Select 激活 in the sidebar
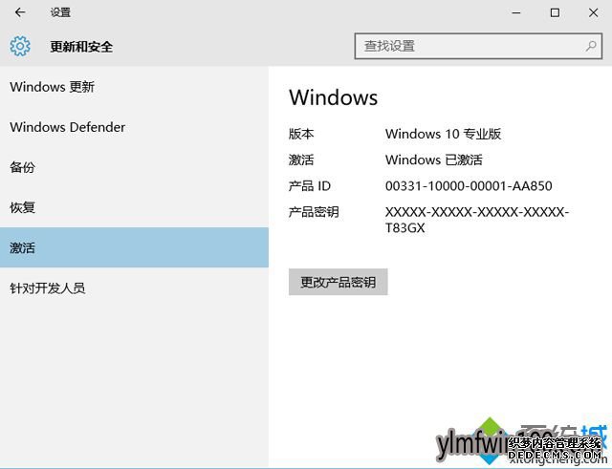Viewport: 612px width, 469px height. point(134,247)
